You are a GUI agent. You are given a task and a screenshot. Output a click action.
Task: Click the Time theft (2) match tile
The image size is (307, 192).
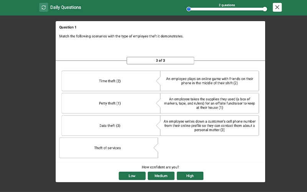(x=110, y=81)
